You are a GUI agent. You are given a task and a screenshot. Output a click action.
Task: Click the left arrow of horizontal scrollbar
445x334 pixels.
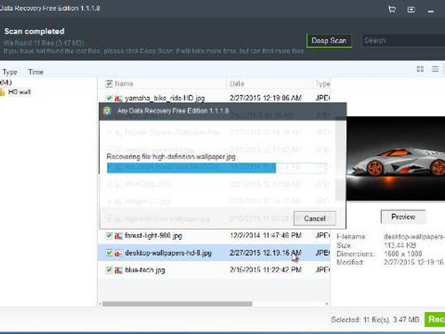point(100,304)
